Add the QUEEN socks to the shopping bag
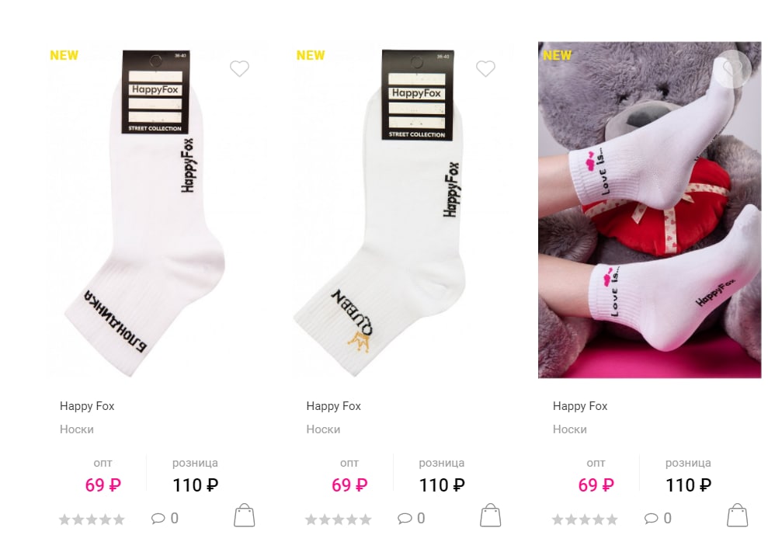Screen dimensions: 768x542 click(490, 516)
